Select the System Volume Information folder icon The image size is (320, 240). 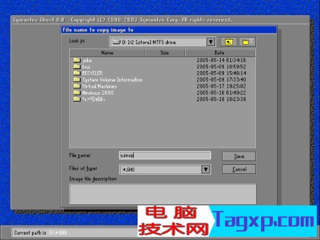pos(77,79)
